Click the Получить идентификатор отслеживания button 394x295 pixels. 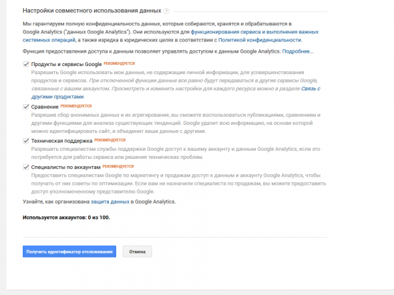(69, 252)
